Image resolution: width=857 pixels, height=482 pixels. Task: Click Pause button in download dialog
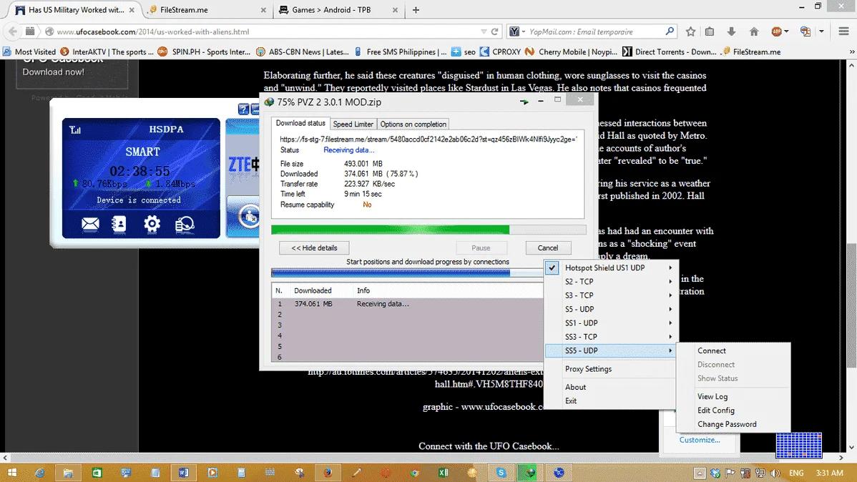pos(481,248)
